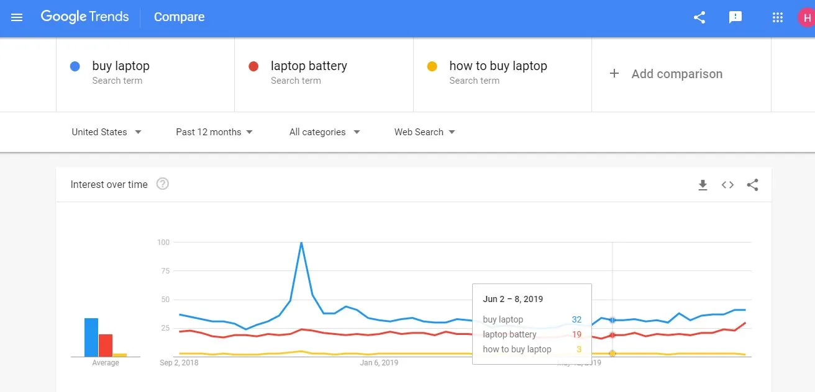The width and height of the screenshot is (815, 392).
Task: Open the embed code for the chart
Action: (x=727, y=184)
